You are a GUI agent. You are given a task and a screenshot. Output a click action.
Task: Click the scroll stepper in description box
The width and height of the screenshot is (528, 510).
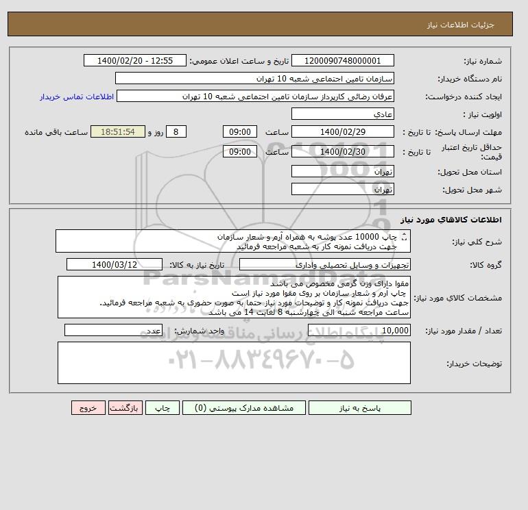coord(405,237)
